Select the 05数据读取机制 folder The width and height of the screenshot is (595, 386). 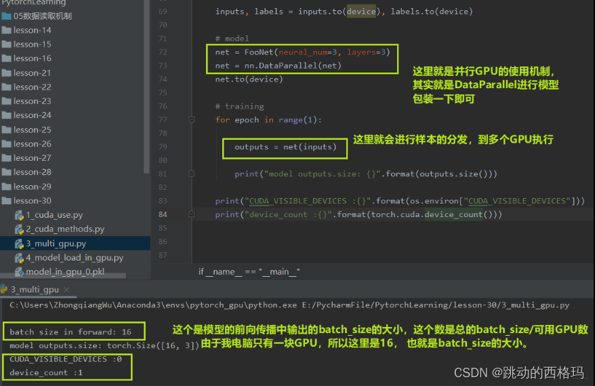coord(43,16)
